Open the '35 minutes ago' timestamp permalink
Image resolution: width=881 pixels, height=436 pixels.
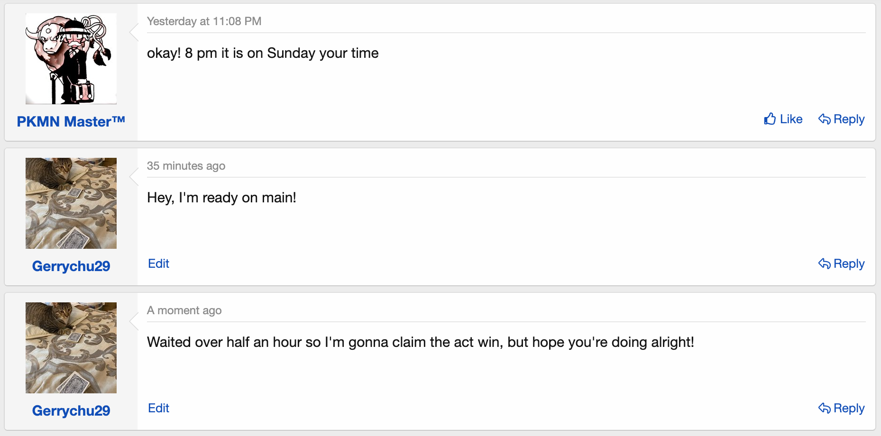point(186,166)
